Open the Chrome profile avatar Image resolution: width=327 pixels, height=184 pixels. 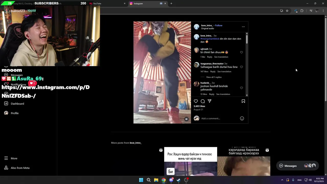point(317,11)
